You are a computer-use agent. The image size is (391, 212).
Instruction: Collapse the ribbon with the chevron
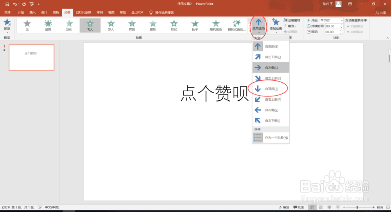[387, 38]
